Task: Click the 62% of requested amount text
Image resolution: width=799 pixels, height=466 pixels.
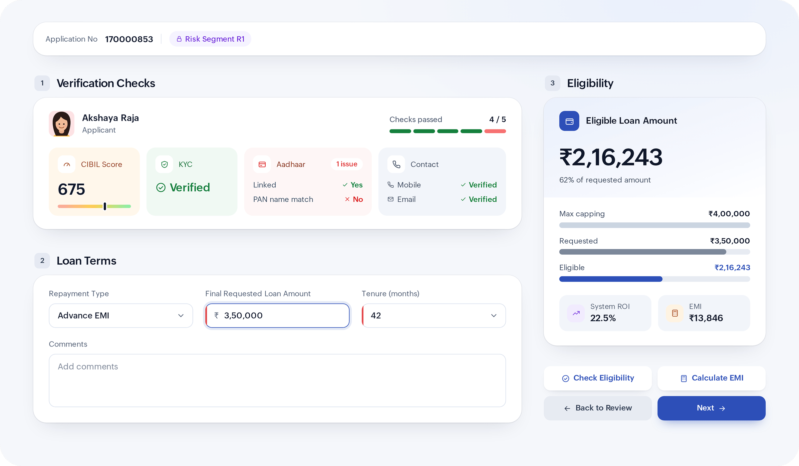Action: 605,180
